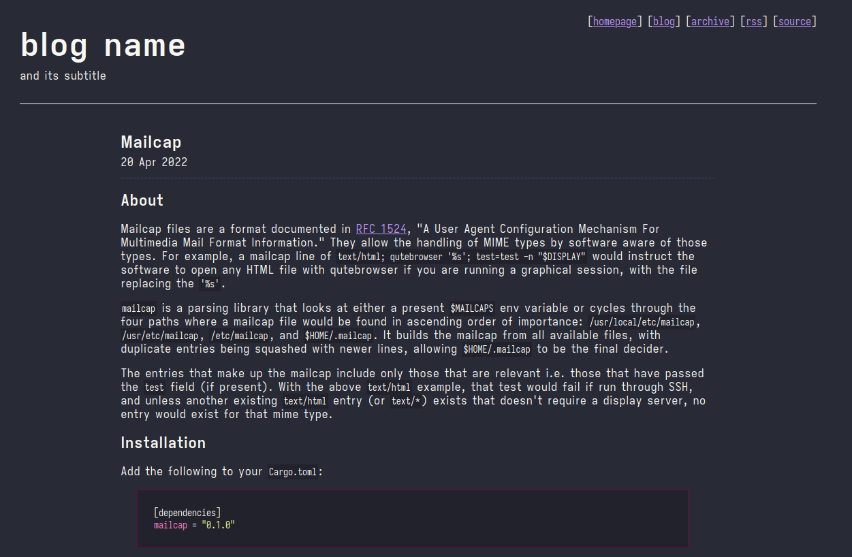
Task: Select the Mailcap post title heading
Action: (151, 142)
